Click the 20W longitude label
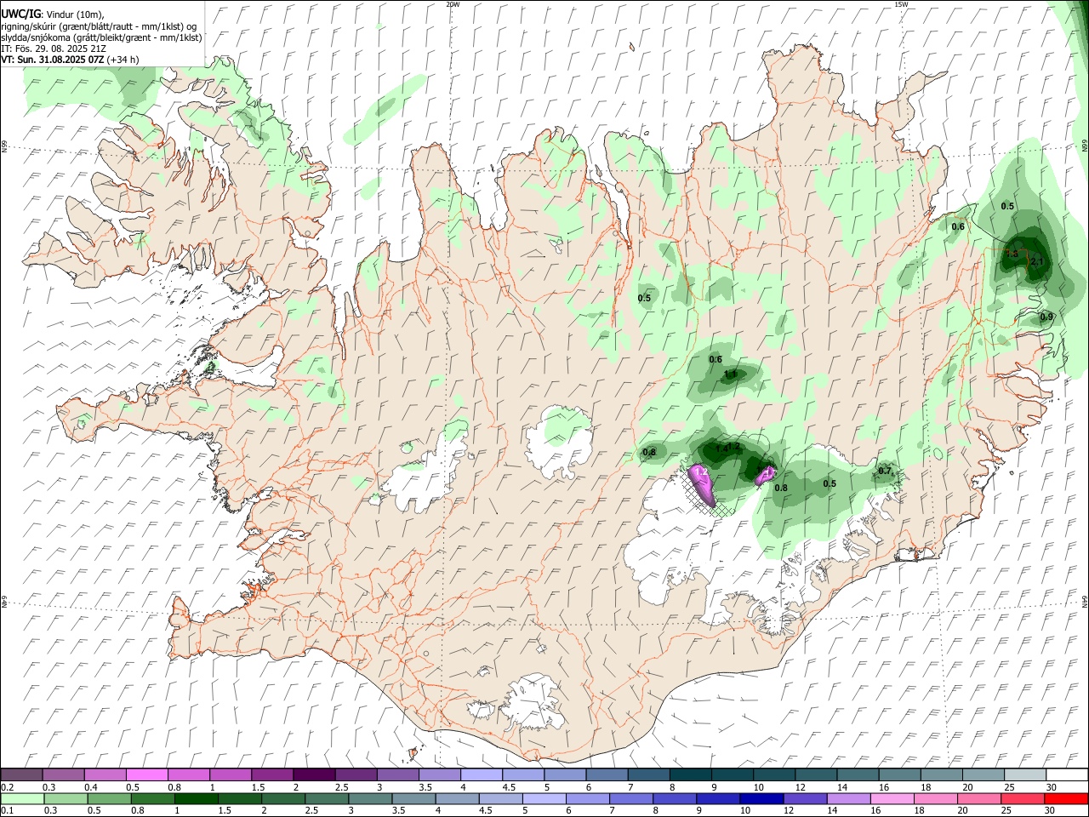1089x817 pixels. click(453, 4)
